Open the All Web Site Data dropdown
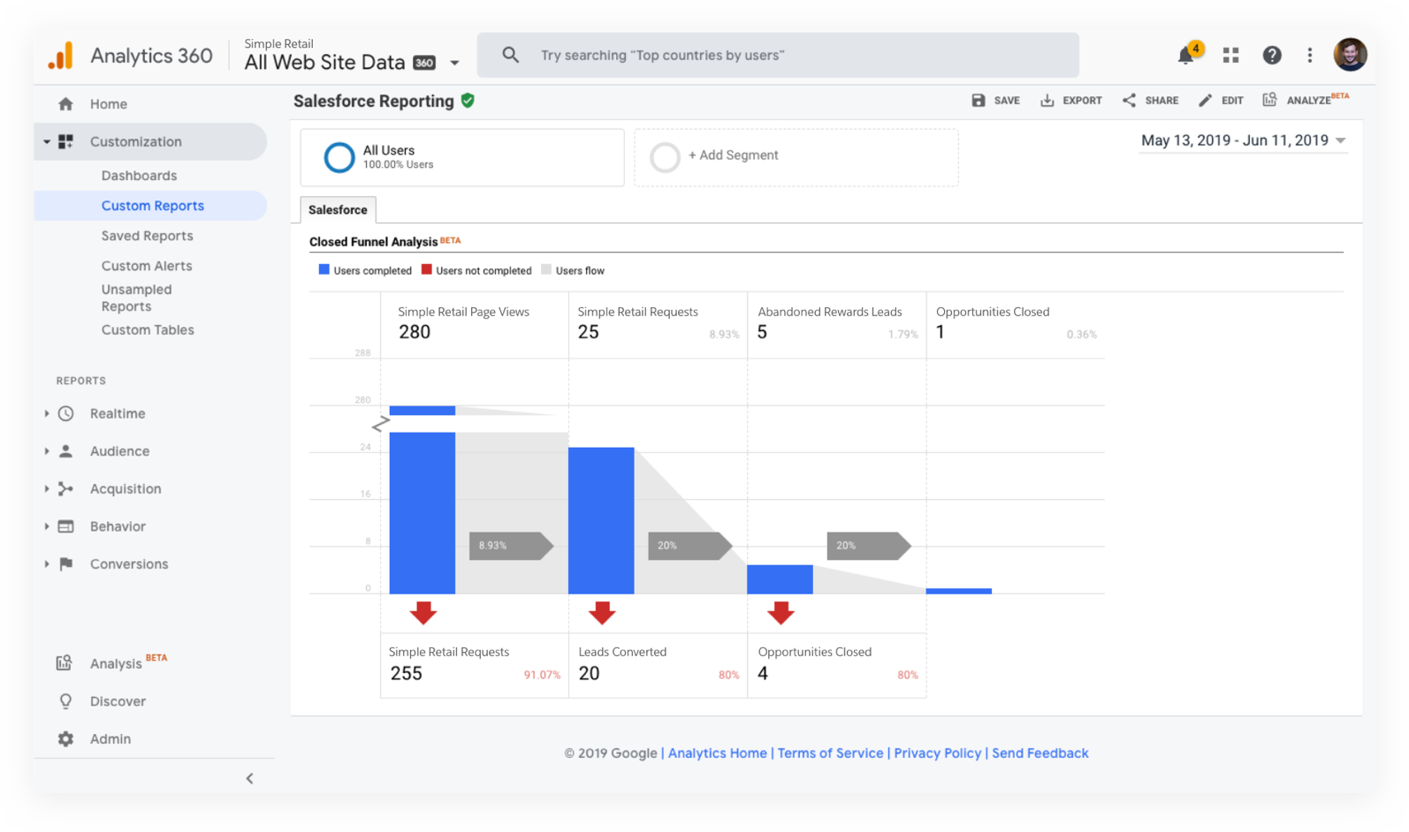The width and height of the screenshot is (1409, 832). click(x=454, y=63)
